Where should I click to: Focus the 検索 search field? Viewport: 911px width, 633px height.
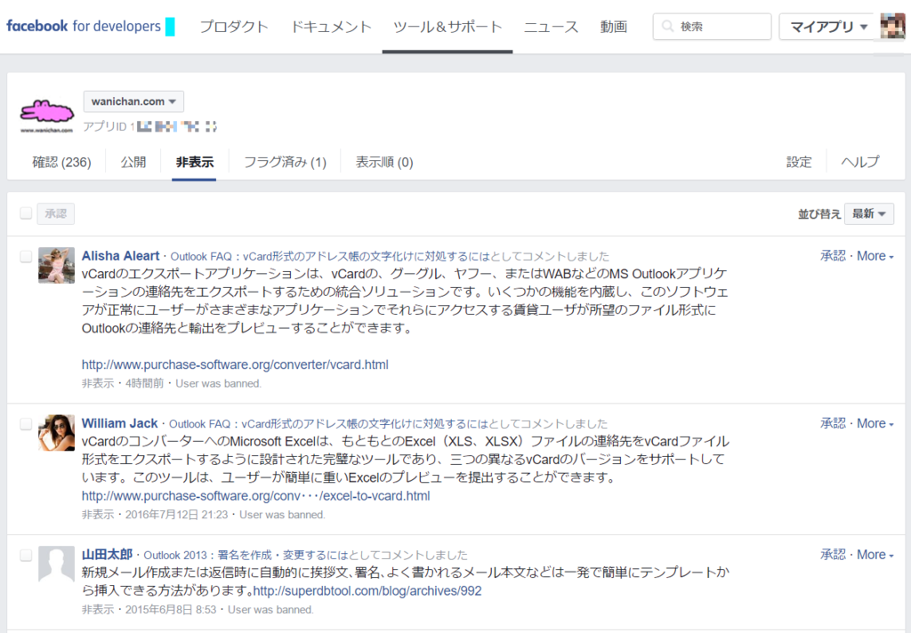tap(712, 27)
